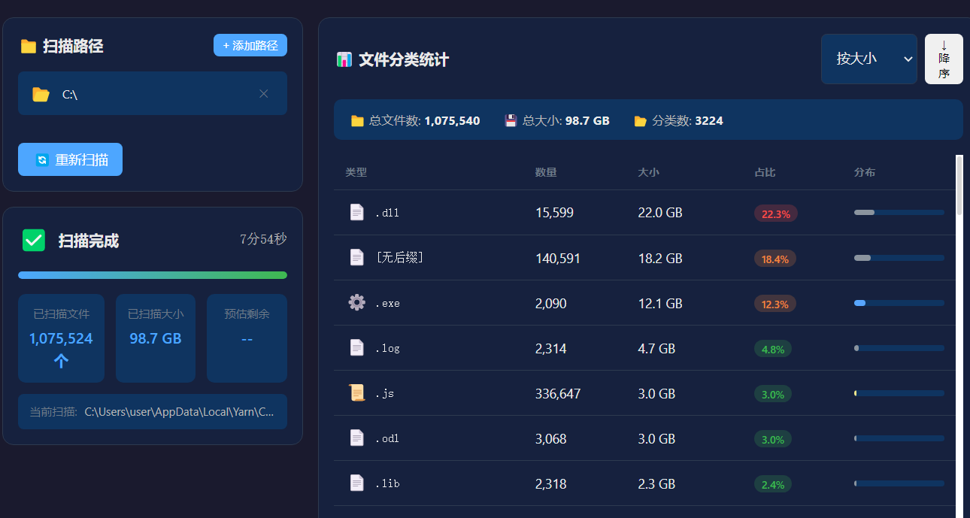Select the .lib row label
Viewport: 970px width, 518px height.
pyautogui.click(x=387, y=483)
